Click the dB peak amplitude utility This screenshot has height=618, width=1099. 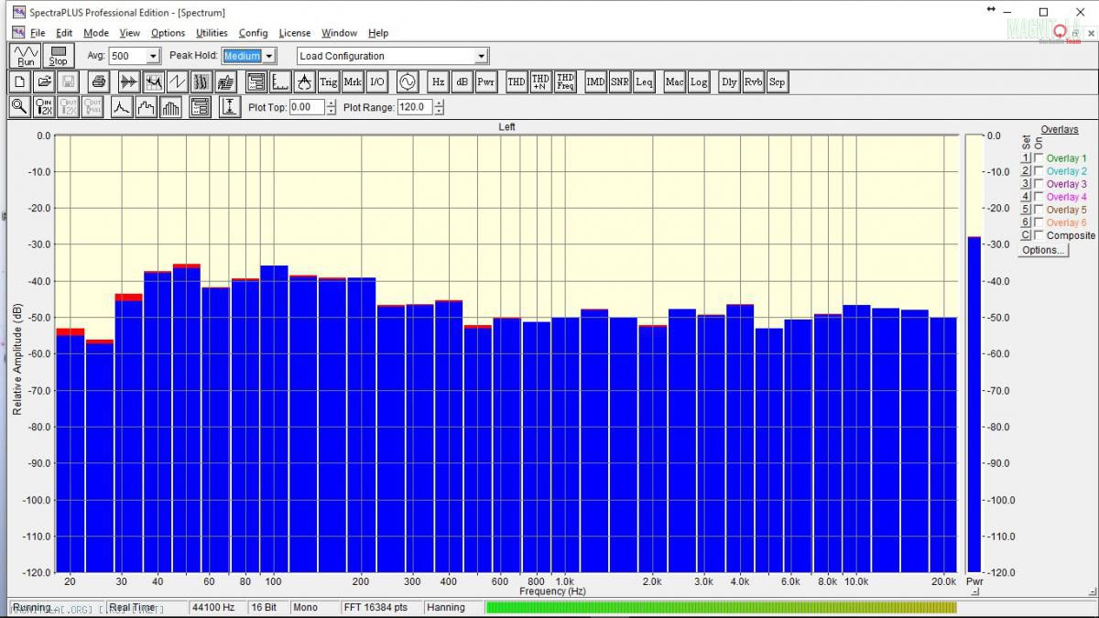tap(462, 81)
